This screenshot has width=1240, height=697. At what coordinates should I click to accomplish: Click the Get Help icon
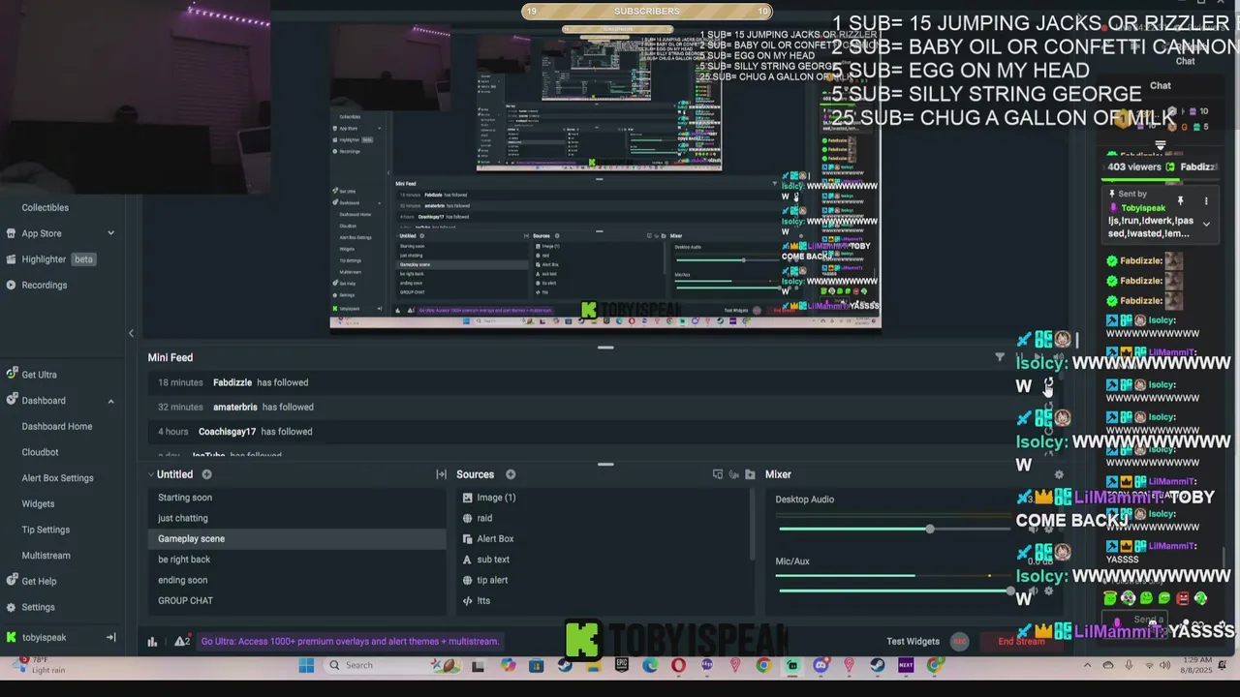click(x=11, y=581)
